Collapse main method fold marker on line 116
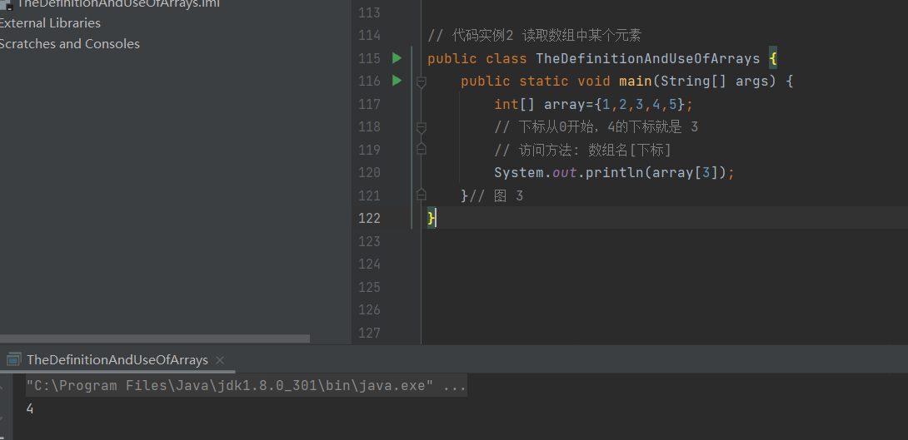Image resolution: width=908 pixels, height=440 pixels. pyautogui.click(x=422, y=82)
